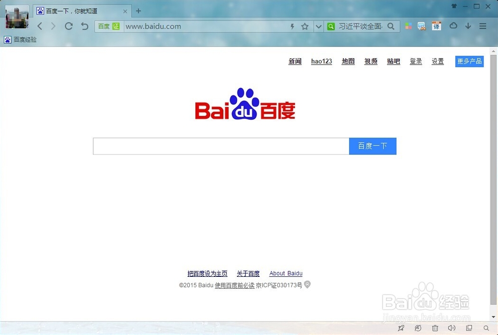Click the 更多产品 button
Screen dimensions: 498x335
tap(470, 61)
